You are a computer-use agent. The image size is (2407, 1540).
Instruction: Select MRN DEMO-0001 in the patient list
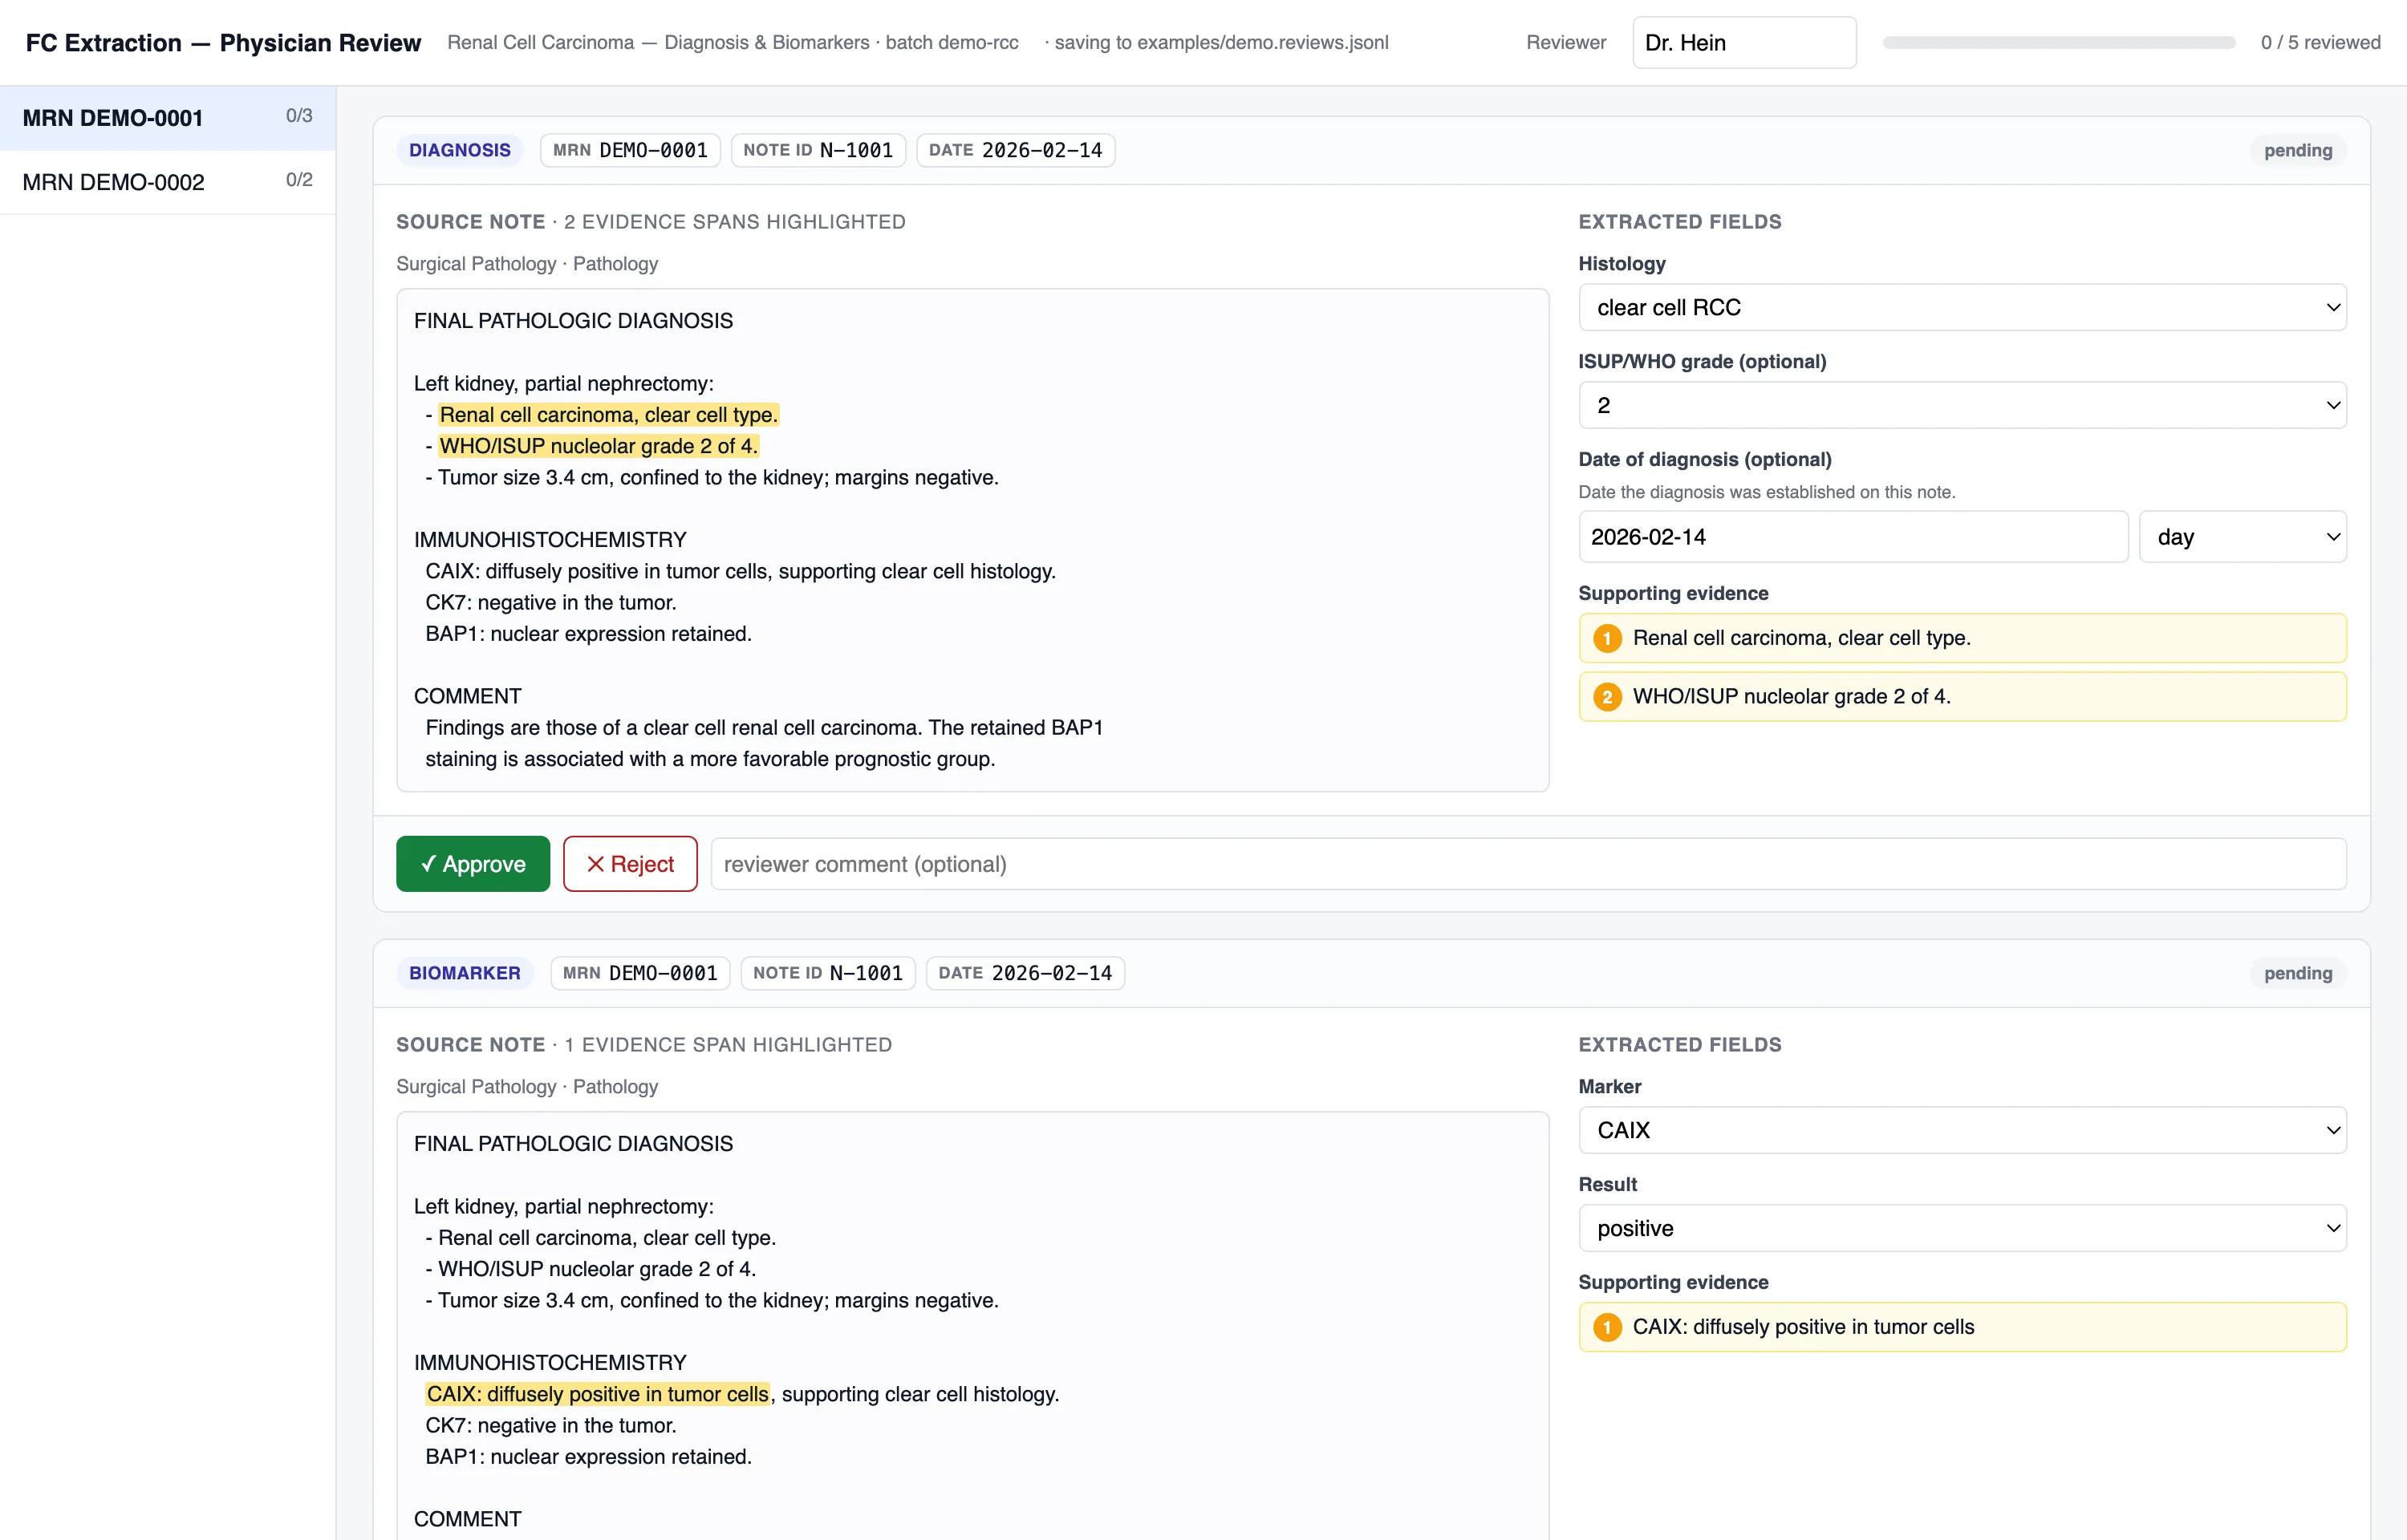coord(168,118)
